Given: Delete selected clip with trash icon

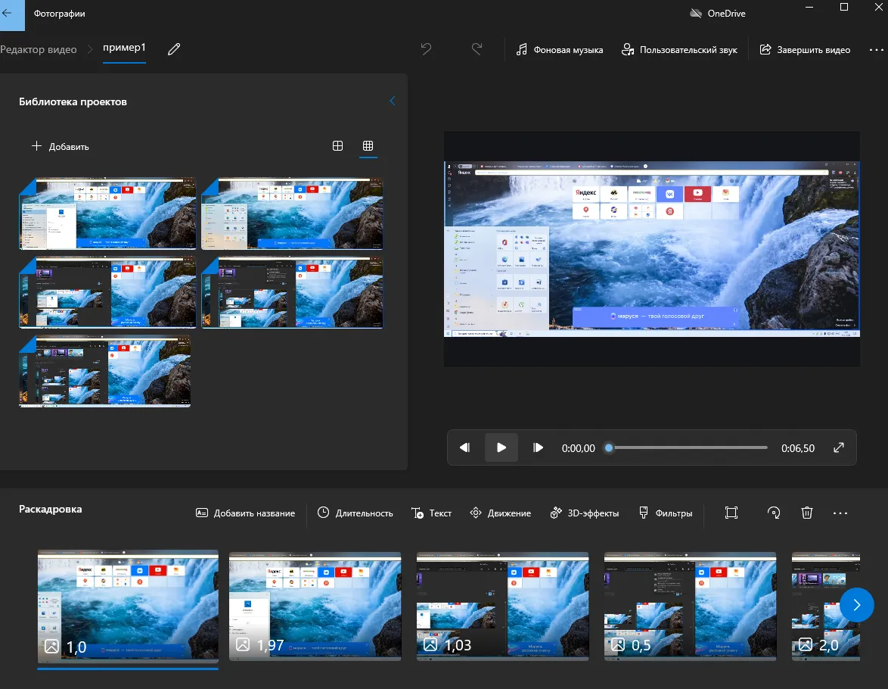Looking at the screenshot, I should click(807, 513).
